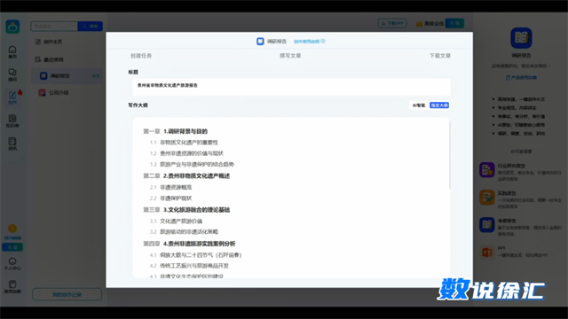
Task: Click chapter heading 2.贵州非物质文化遗产概述
Action: 196,176
